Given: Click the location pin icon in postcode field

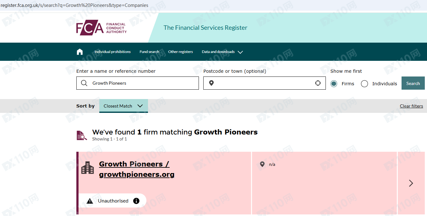Looking at the screenshot, I should point(211,83).
